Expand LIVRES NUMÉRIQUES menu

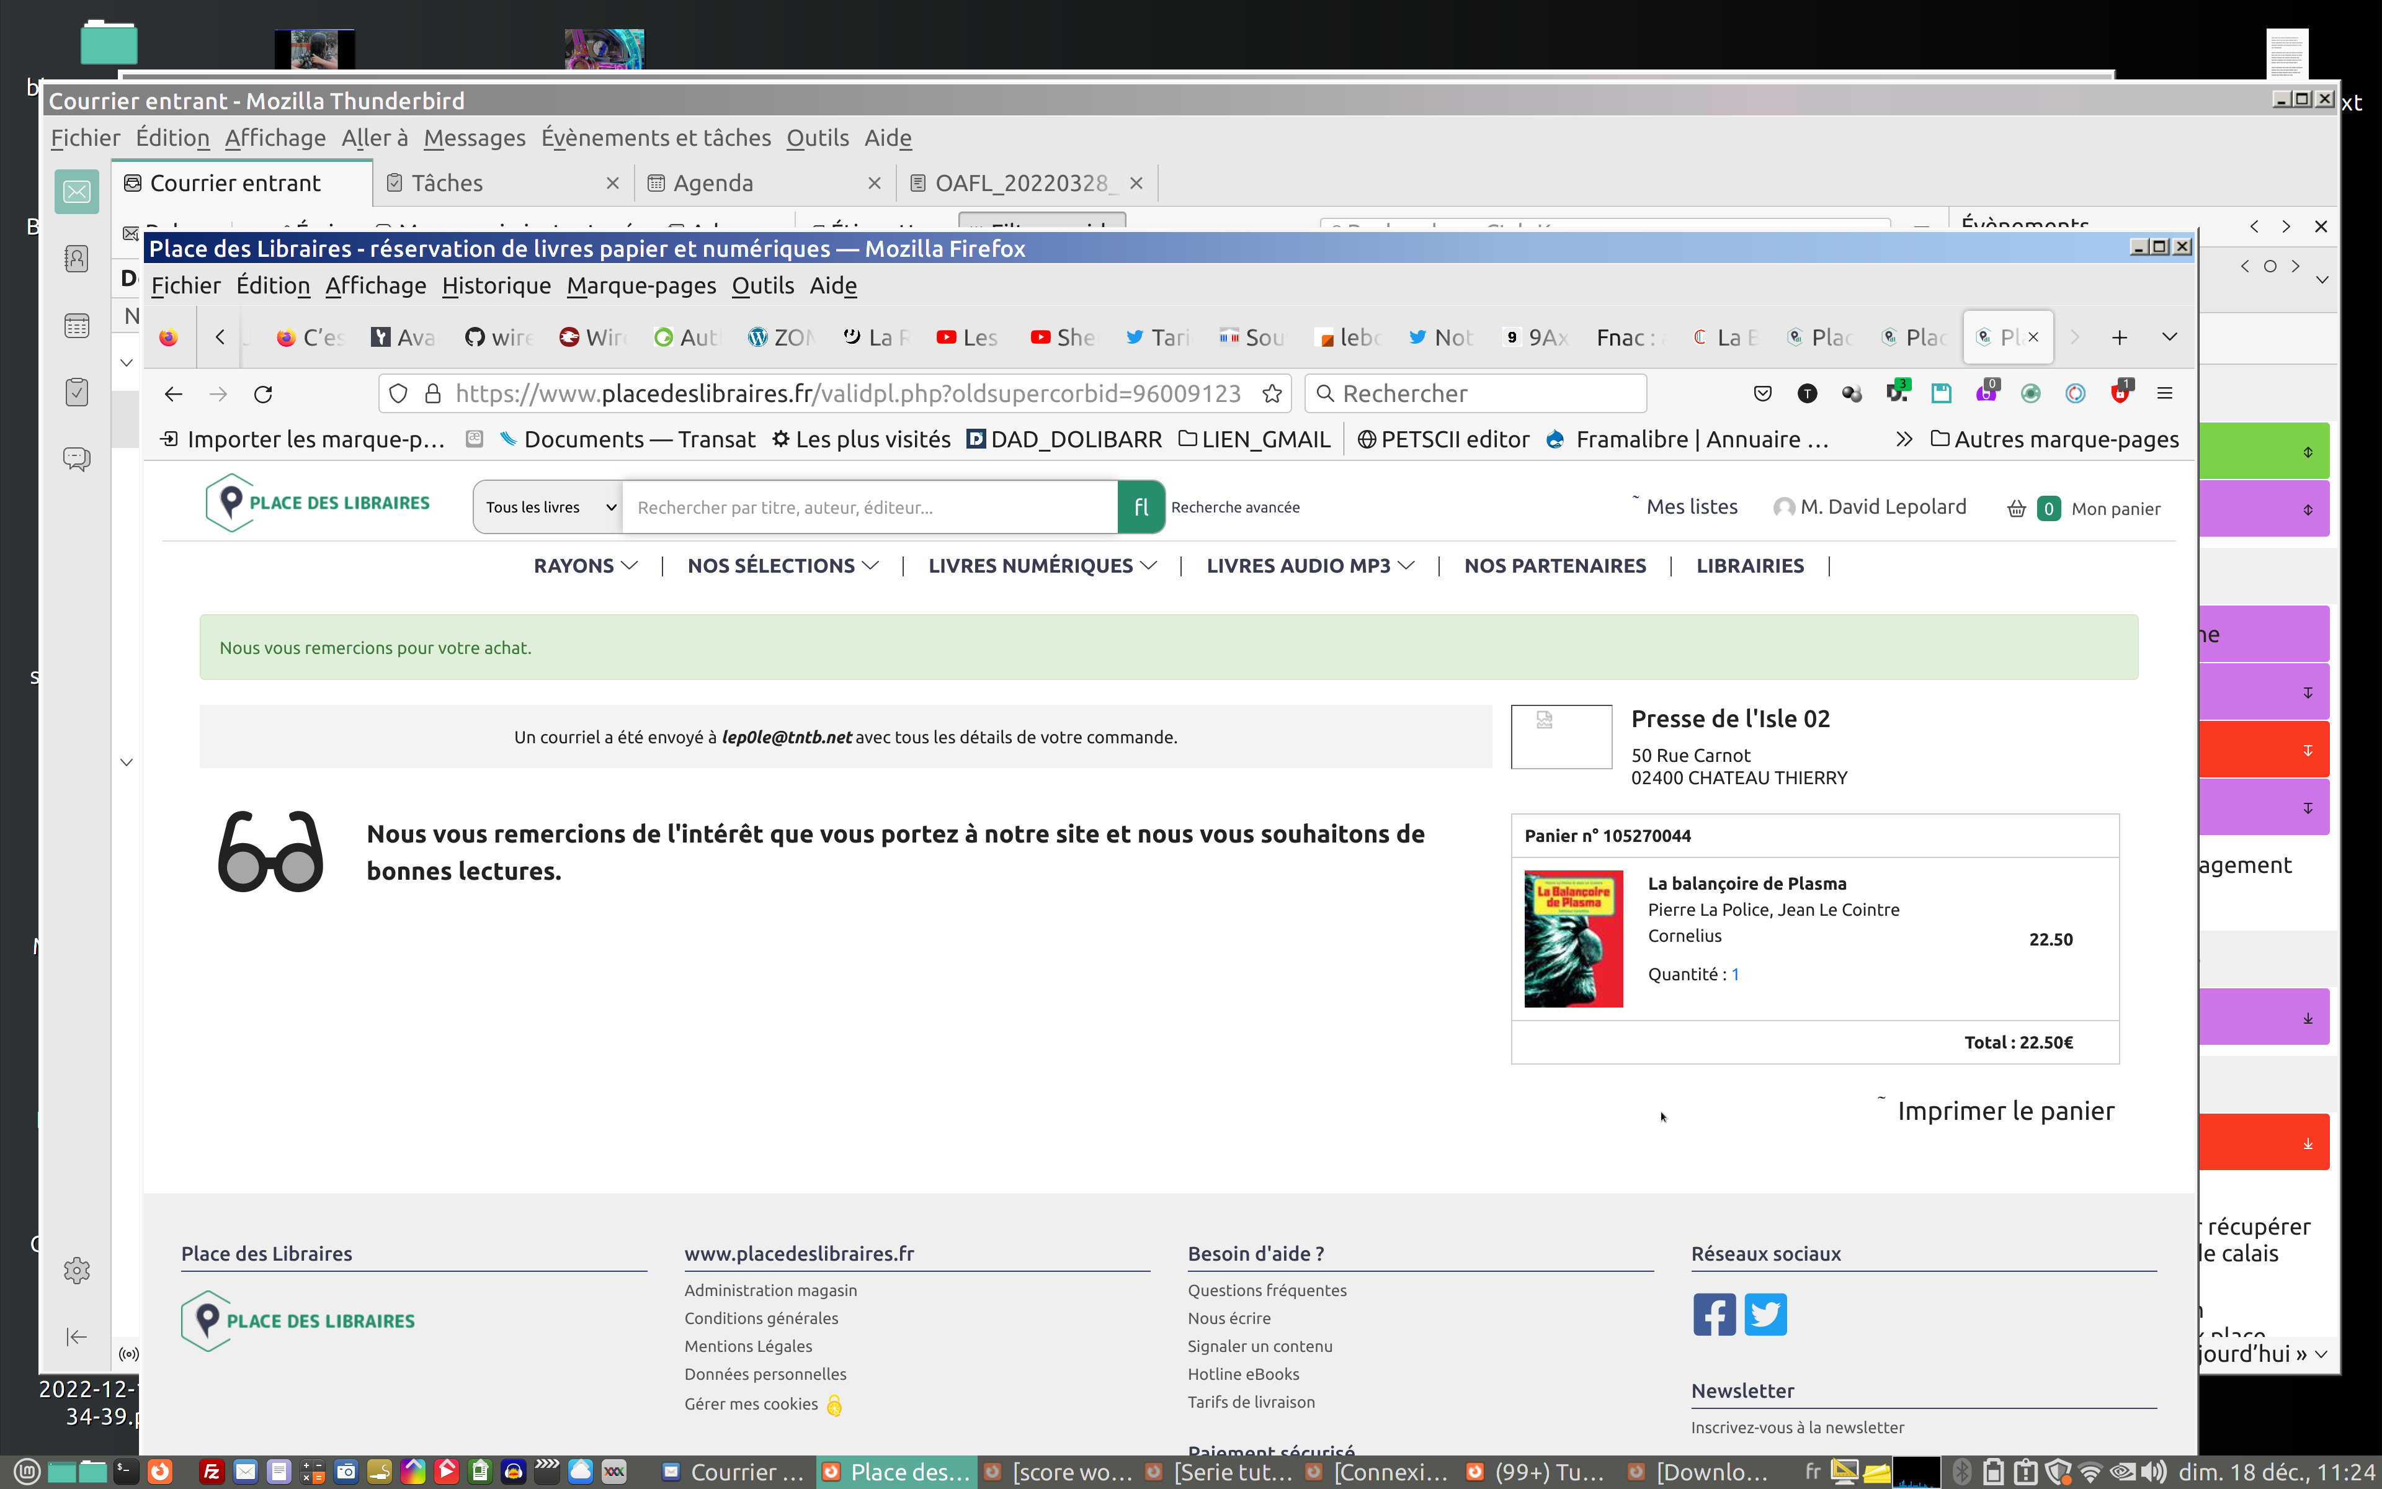click(1042, 565)
